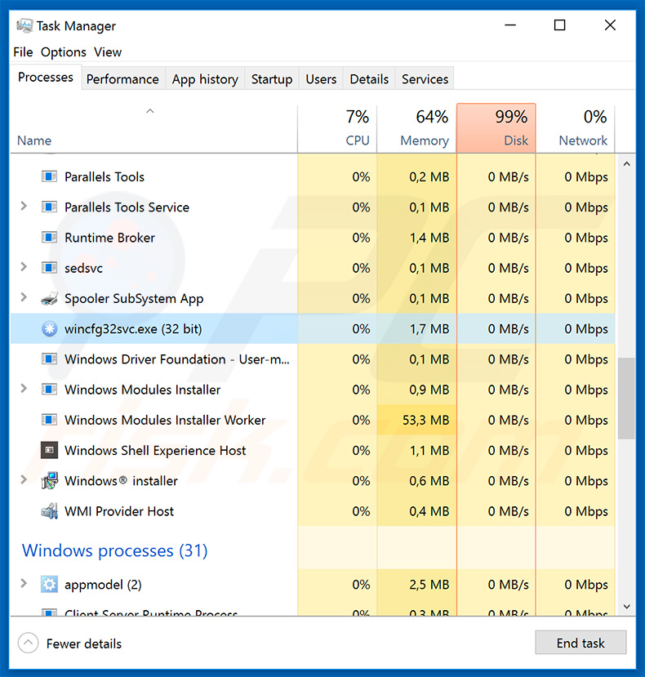Click the Parallels Tools process icon
Viewport: 645px width, 677px height.
49,176
